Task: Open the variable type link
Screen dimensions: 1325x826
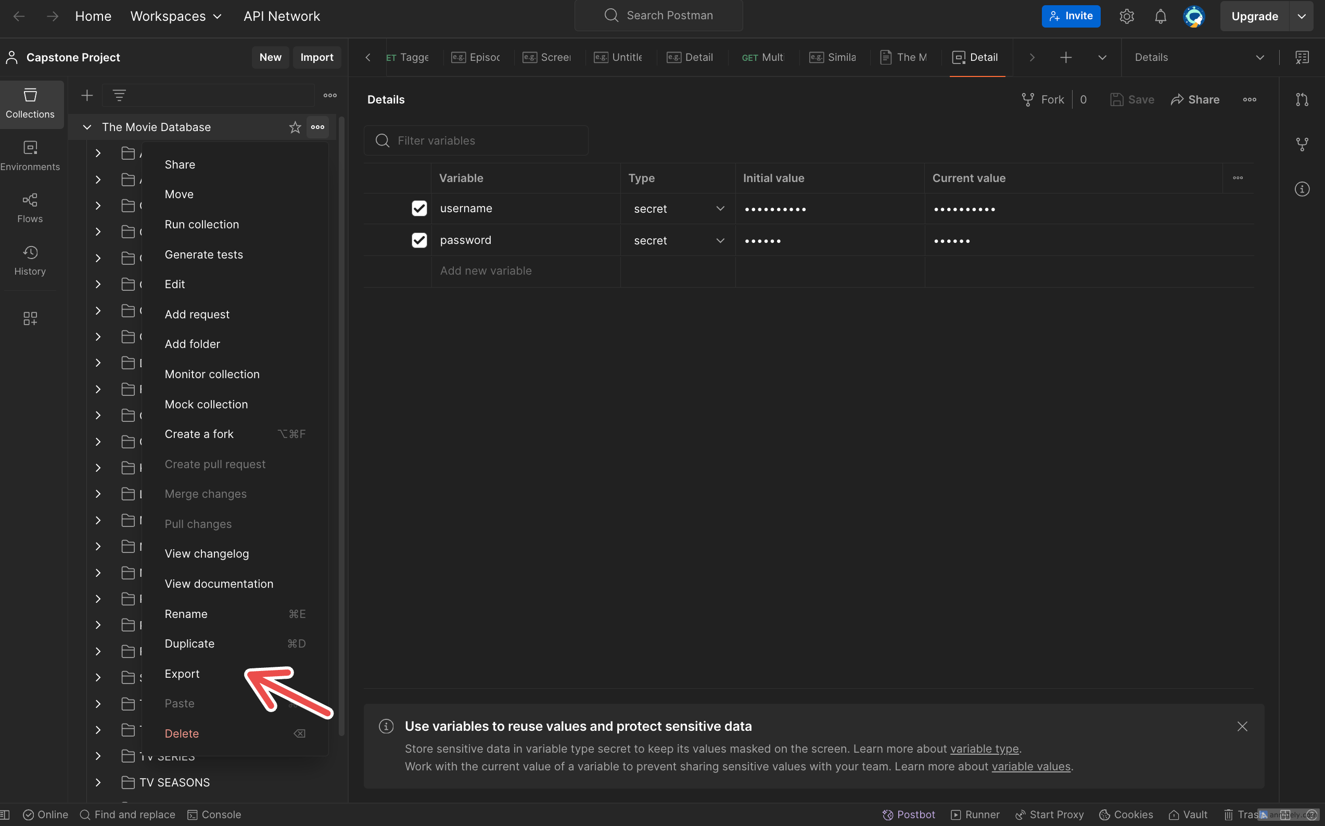Action: [x=984, y=749]
